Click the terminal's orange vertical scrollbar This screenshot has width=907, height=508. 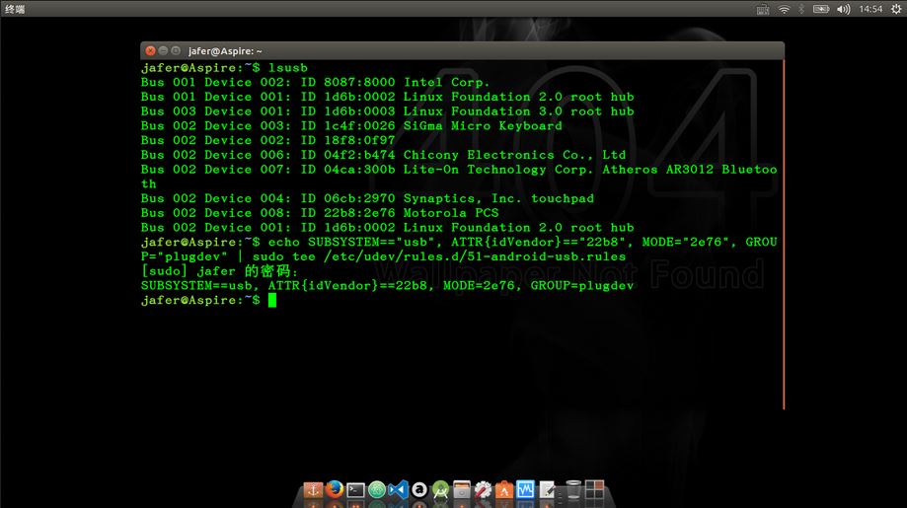click(784, 234)
